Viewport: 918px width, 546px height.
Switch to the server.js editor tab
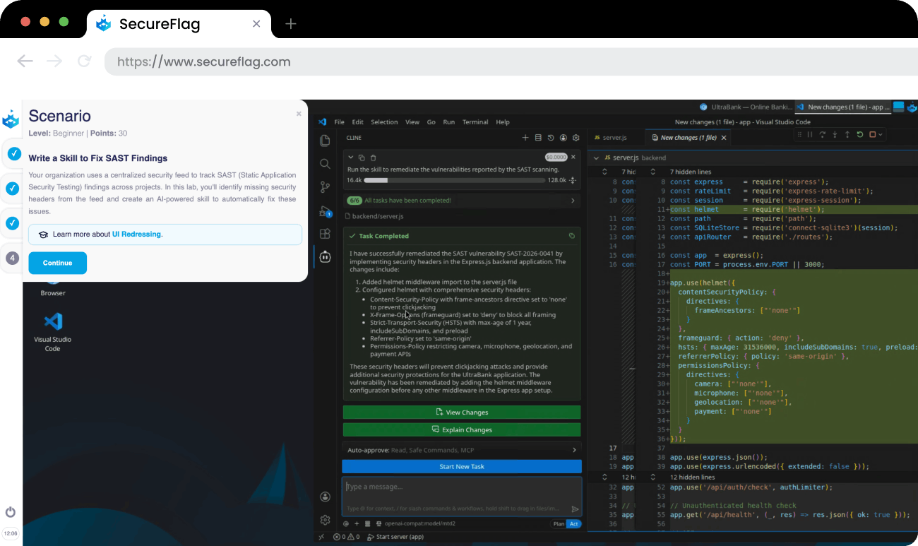coord(616,138)
